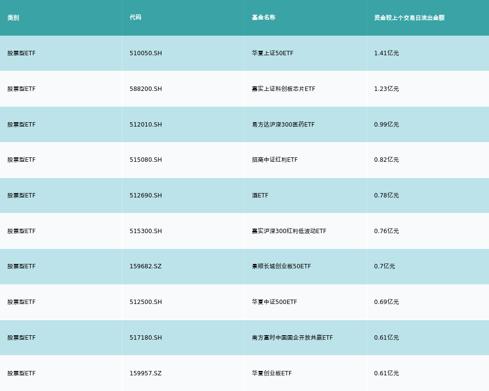Select code 512690.SH
489x391 pixels.
(146, 195)
